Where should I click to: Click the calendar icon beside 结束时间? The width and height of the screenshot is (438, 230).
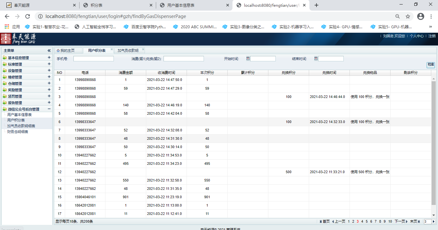(x=316, y=58)
